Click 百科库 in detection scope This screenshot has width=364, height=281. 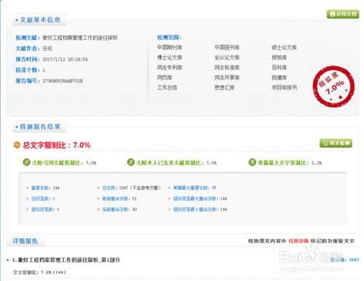point(280,68)
